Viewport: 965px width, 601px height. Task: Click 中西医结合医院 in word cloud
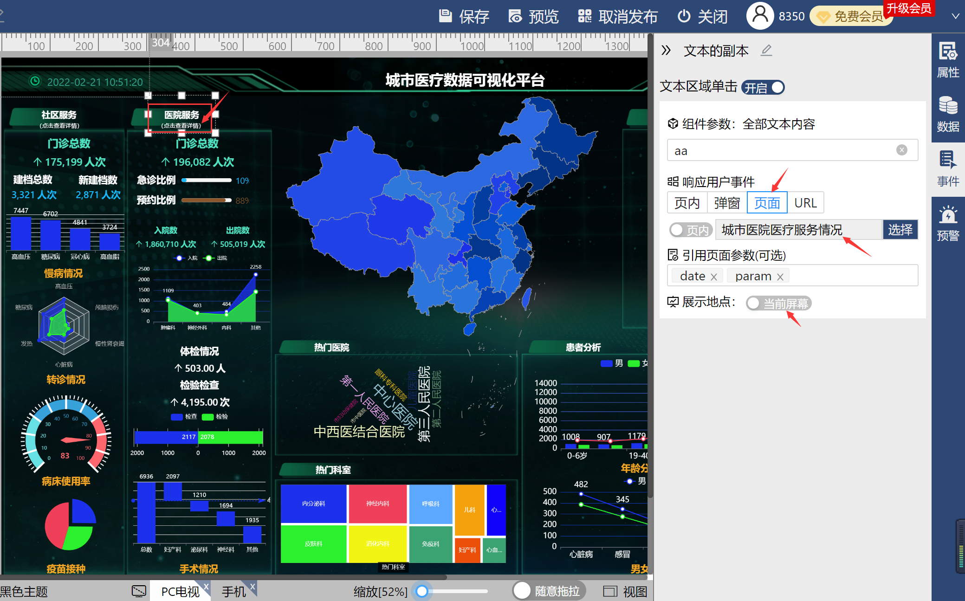tap(359, 432)
